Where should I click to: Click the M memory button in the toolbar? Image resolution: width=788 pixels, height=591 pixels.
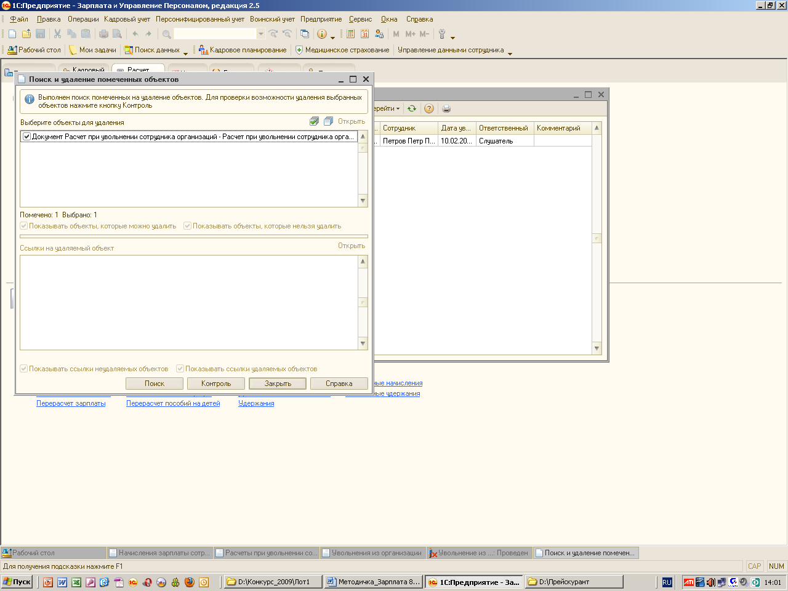click(396, 34)
